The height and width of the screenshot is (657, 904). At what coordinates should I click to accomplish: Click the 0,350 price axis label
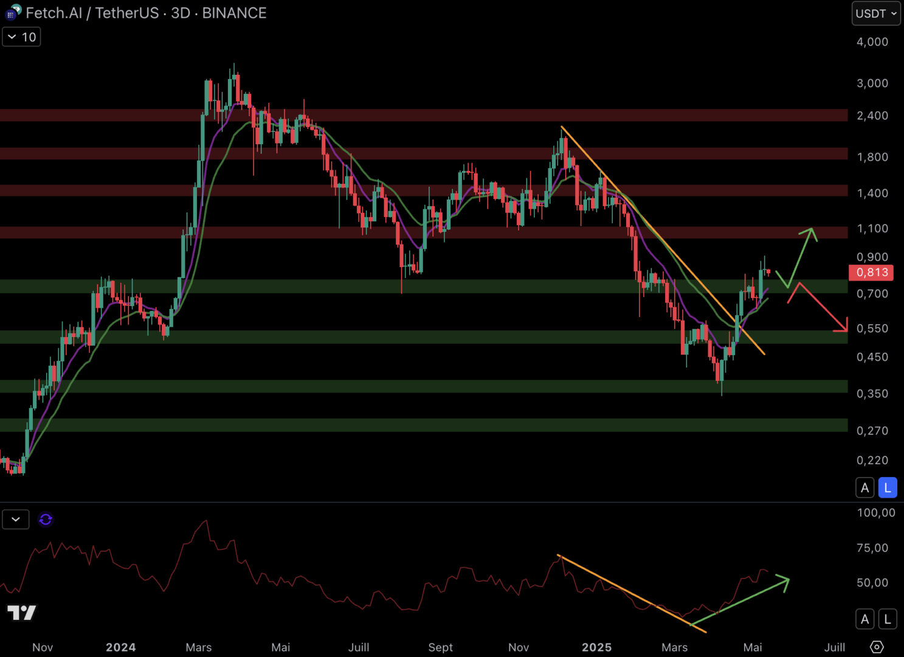(872, 394)
